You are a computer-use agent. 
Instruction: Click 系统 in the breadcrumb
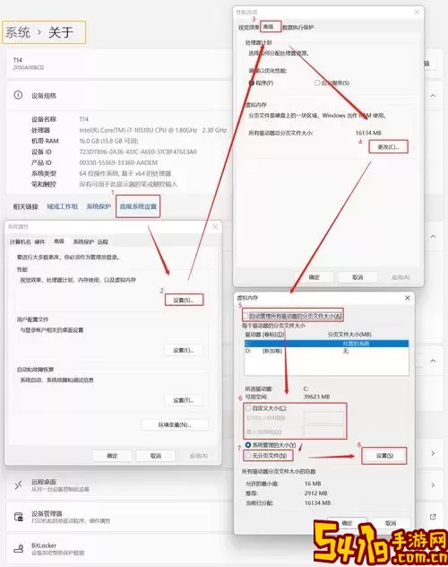(18, 32)
